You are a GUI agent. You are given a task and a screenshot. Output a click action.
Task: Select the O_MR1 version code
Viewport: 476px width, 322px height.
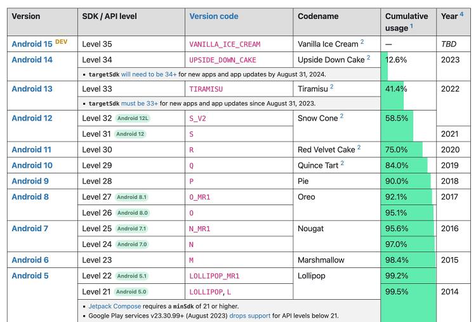coord(199,198)
